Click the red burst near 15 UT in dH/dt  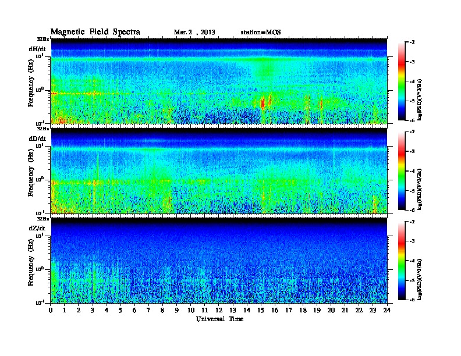[x=263, y=103]
